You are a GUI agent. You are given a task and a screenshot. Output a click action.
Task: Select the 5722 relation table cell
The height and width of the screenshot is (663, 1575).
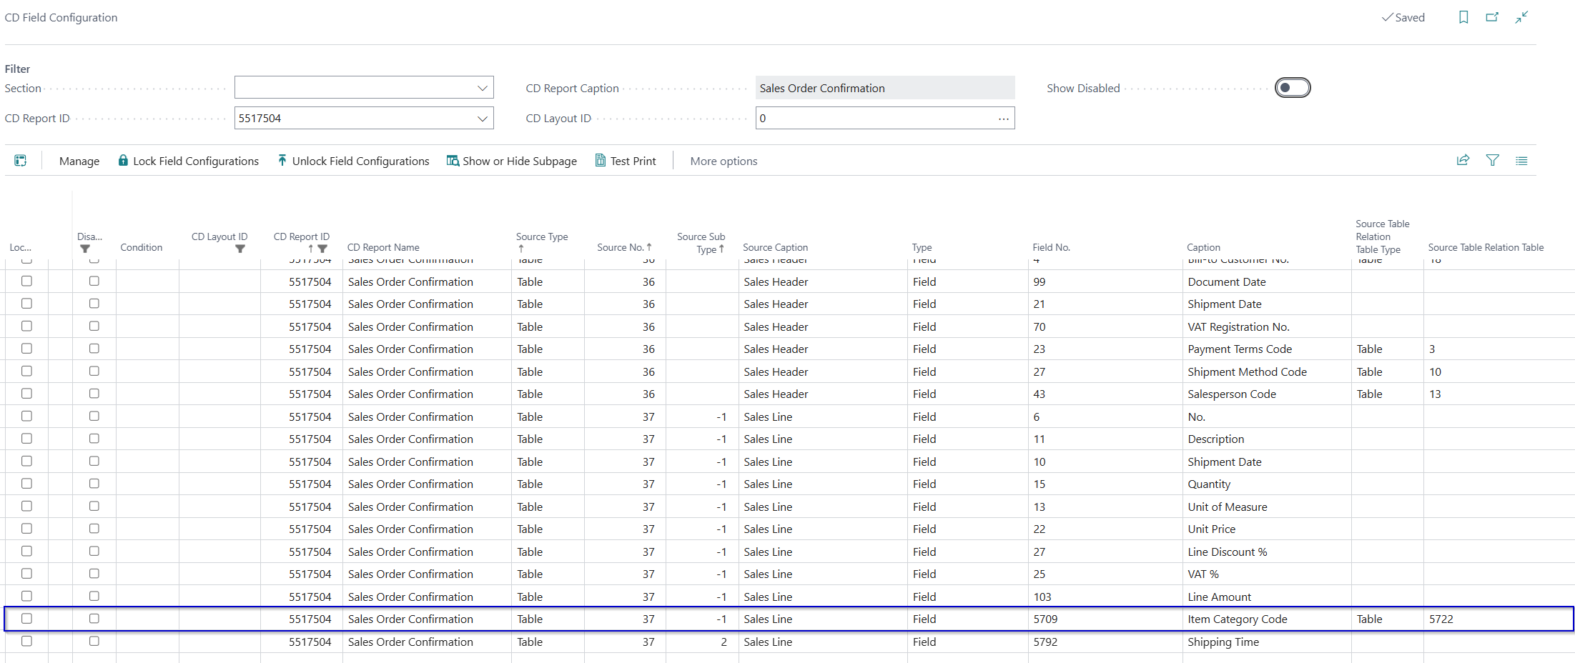[1498, 619]
